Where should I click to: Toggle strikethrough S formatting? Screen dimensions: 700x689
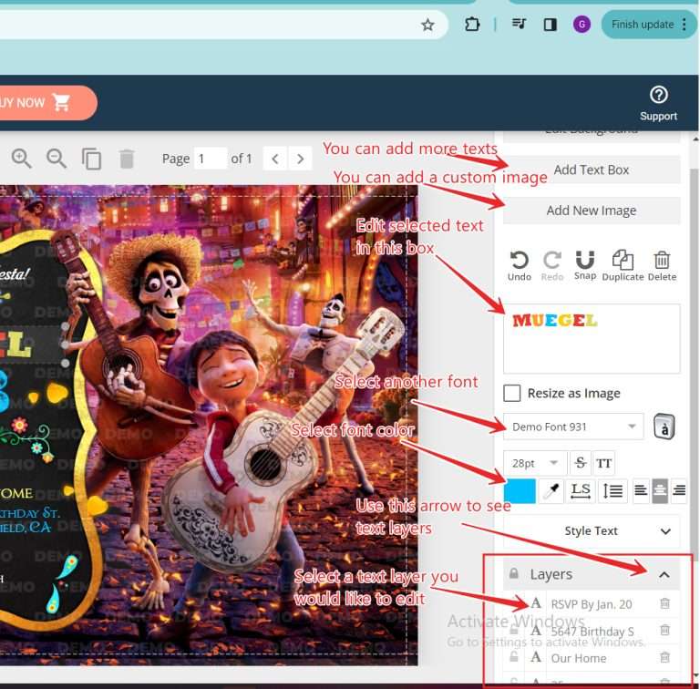tap(581, 463)
